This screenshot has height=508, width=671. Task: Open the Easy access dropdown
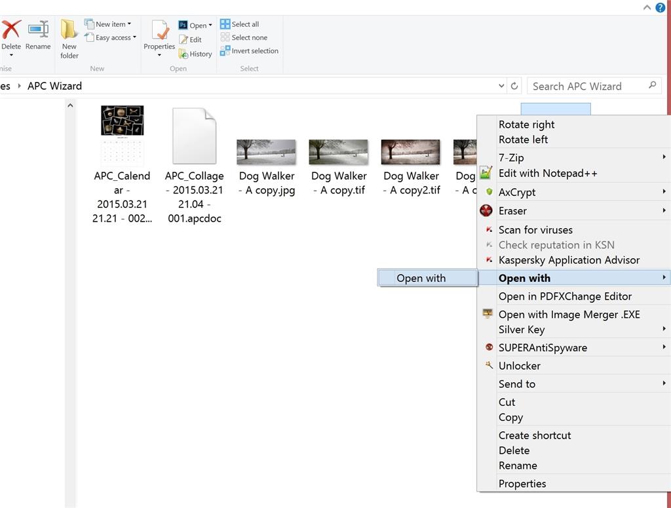point(110,37)
